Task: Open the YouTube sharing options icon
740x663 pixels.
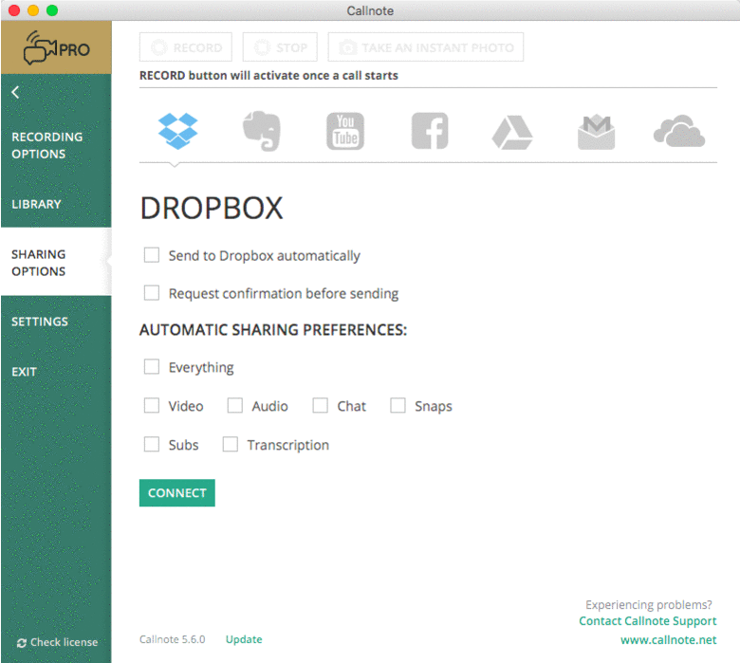Action: click(345, 131)
